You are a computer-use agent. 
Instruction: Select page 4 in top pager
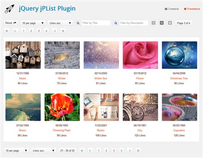46,31
